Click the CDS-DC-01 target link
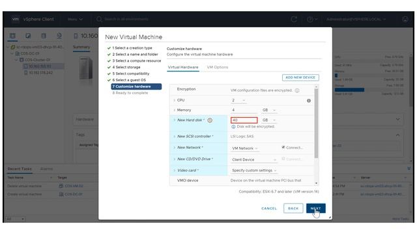The image size is (417, 234). [x=74, y=194]
